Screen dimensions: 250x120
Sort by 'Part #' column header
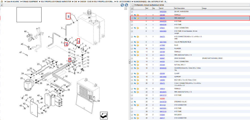161,8
